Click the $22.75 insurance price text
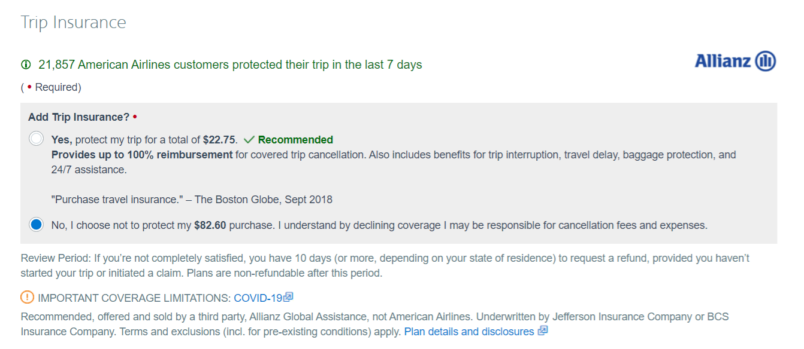 coord(220,140)
